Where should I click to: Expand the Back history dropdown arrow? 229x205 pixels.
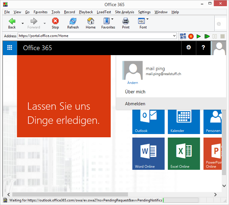click(23, 23)
